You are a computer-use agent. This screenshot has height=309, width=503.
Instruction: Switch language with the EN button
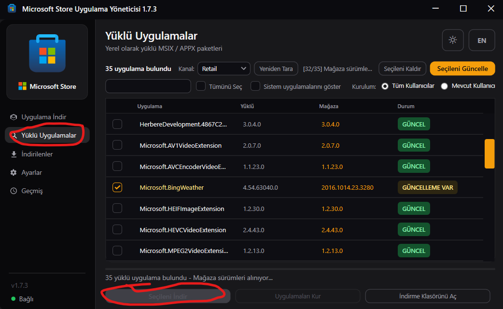[481, 40]
